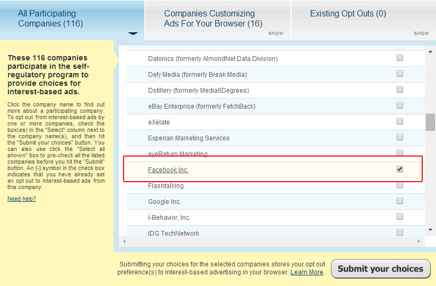Click SHOW under Companies Customizing Ads tab
This screenshot has height=286, width=436.
pos(276,33)
